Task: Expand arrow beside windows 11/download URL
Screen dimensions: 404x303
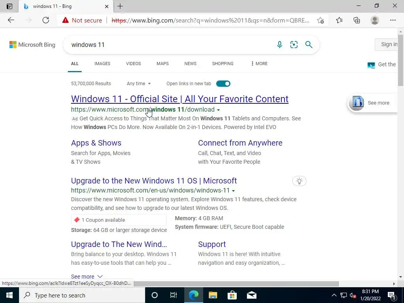Action: coord(219,110)
